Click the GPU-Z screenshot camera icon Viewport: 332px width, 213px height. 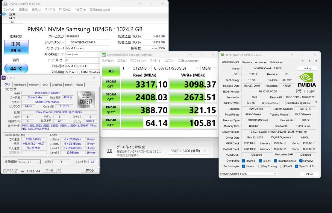(x=303, y=61)
